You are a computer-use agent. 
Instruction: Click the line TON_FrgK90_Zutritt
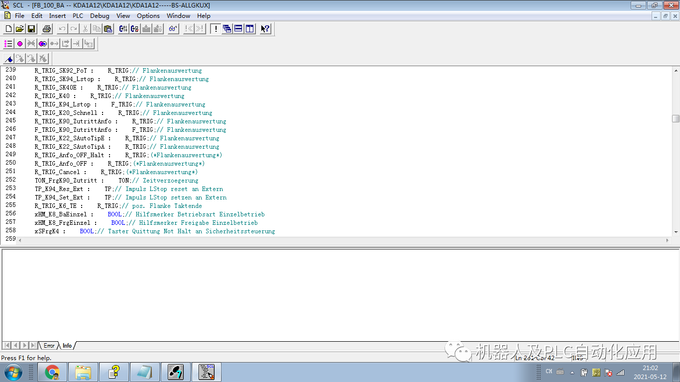(116, 181)
